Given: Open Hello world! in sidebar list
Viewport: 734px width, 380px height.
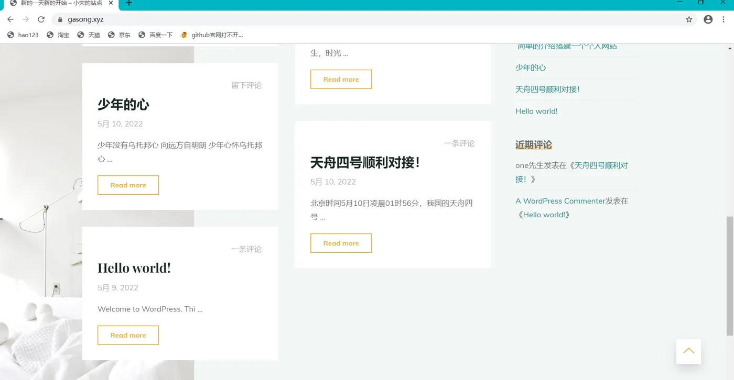Looking at the screenshot, I should tap(536, 111).
